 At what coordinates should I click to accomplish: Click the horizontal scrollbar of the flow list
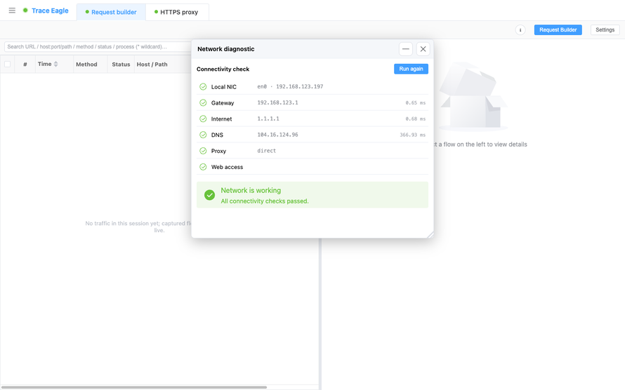click(x=133, y=387)
